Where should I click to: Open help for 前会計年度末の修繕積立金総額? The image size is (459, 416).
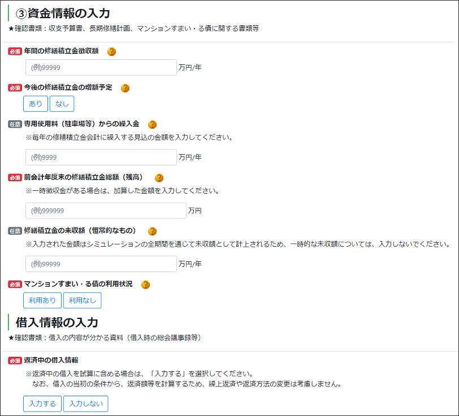(x=159, y=178)
